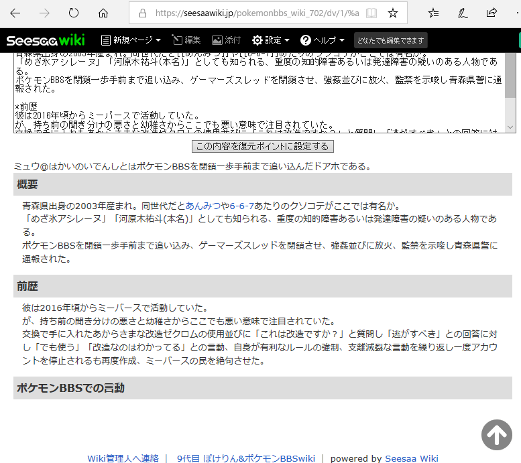
Task: Click the padlock site security icon
Action: pyautogui.click(x=143, y=13)
